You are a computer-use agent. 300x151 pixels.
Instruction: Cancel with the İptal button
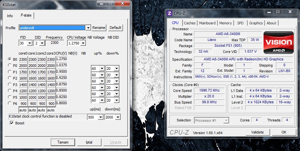[x=89, y=142]
